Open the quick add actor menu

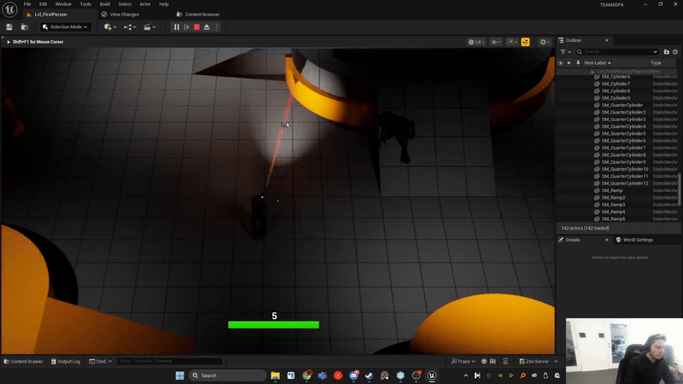pos(109,27)
